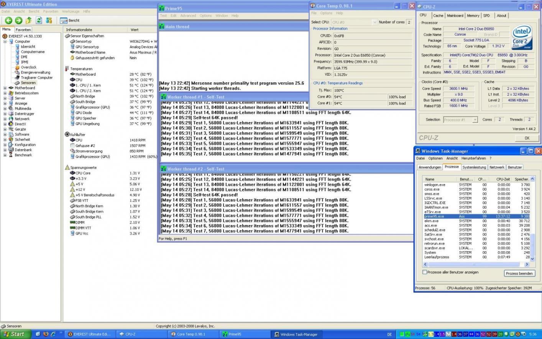Click the Multimedia icon in EVEREST tree

(11, 109)
